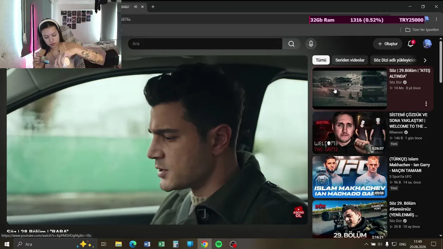The image size is (443, 249).
Task: Open Task View on the taskbar
Action: tap(103, 244)
